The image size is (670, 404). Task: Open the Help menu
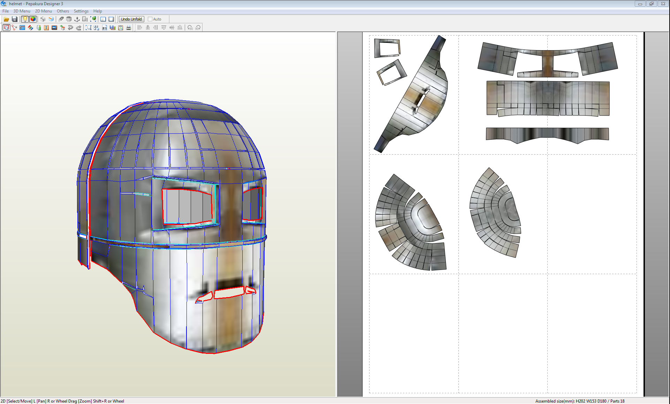pos(98,11)
